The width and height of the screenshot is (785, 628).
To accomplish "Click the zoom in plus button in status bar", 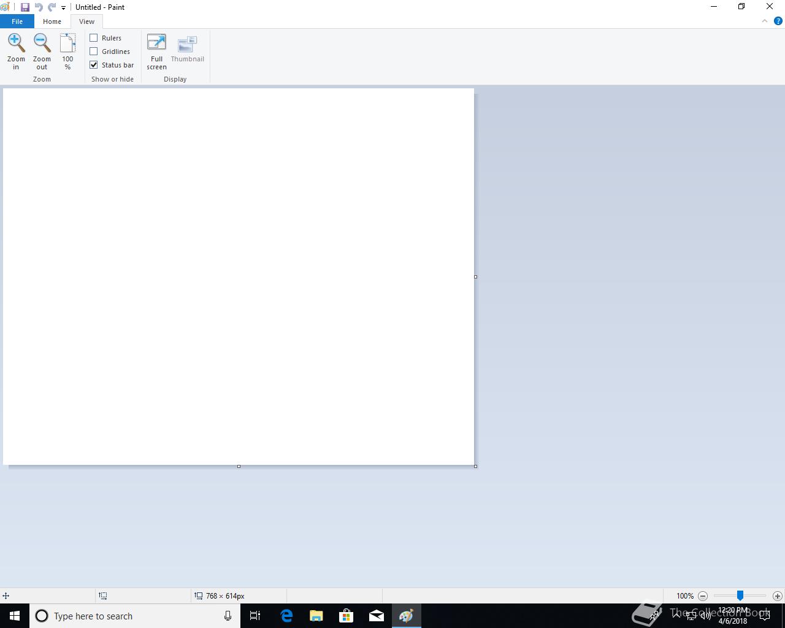I will coord(777,596).
